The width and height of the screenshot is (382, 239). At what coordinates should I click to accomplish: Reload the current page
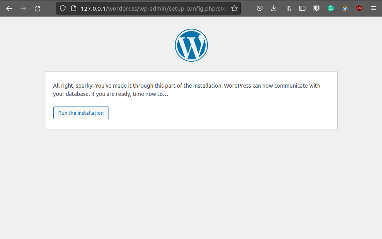click(37, 9)
